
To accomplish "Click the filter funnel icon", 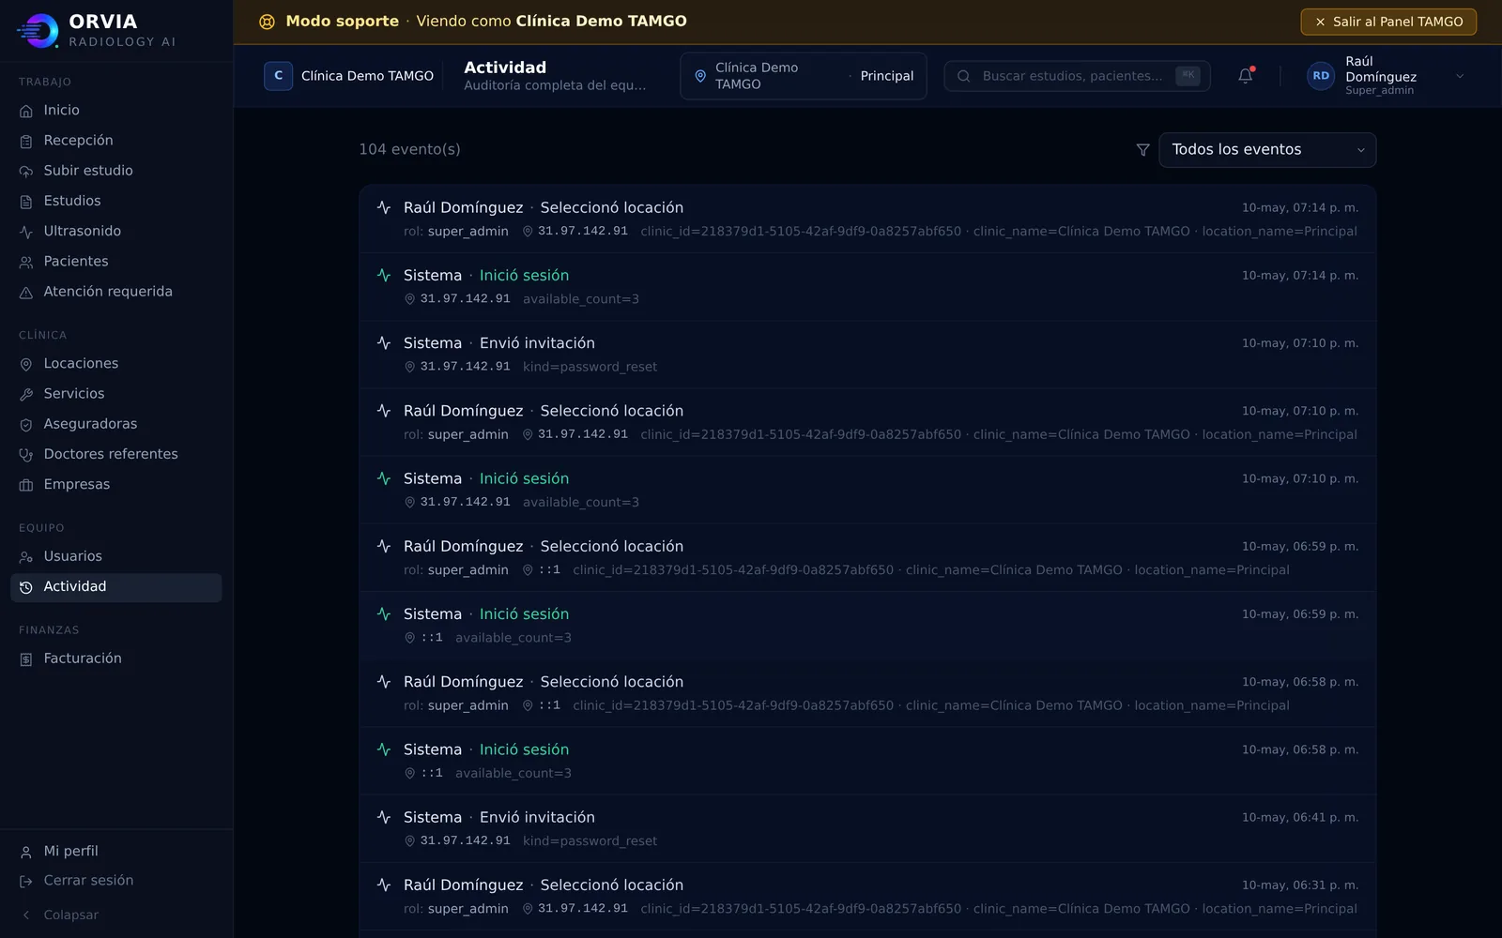I will click(1142, 150).
